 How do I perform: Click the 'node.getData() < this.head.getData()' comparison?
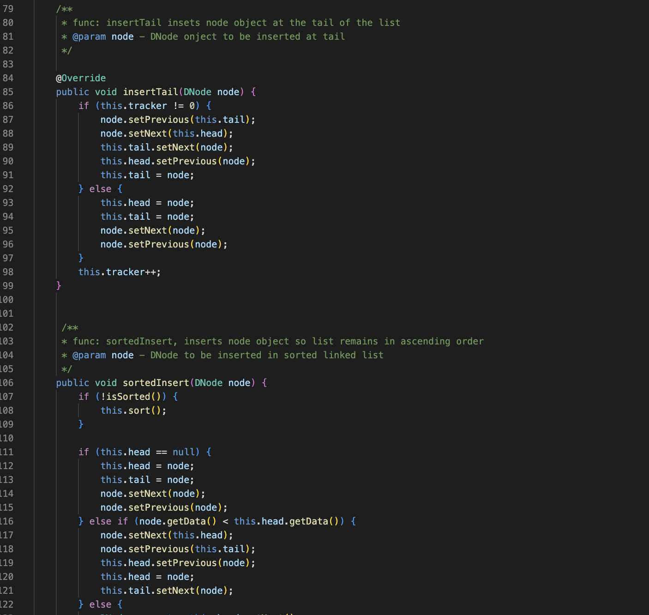[239, 521]
